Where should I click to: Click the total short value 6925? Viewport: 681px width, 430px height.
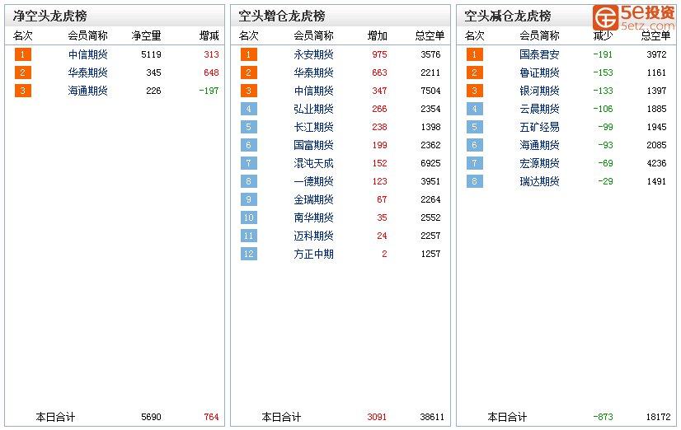430,163
